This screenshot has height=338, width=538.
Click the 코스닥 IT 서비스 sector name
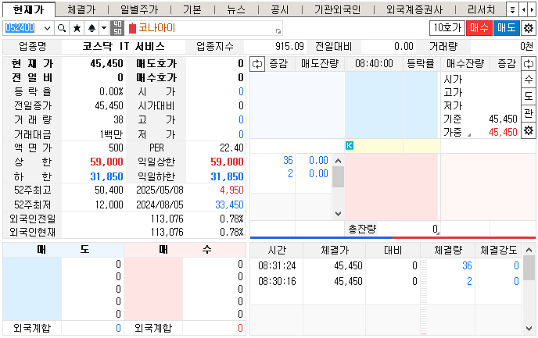(124, 47)
